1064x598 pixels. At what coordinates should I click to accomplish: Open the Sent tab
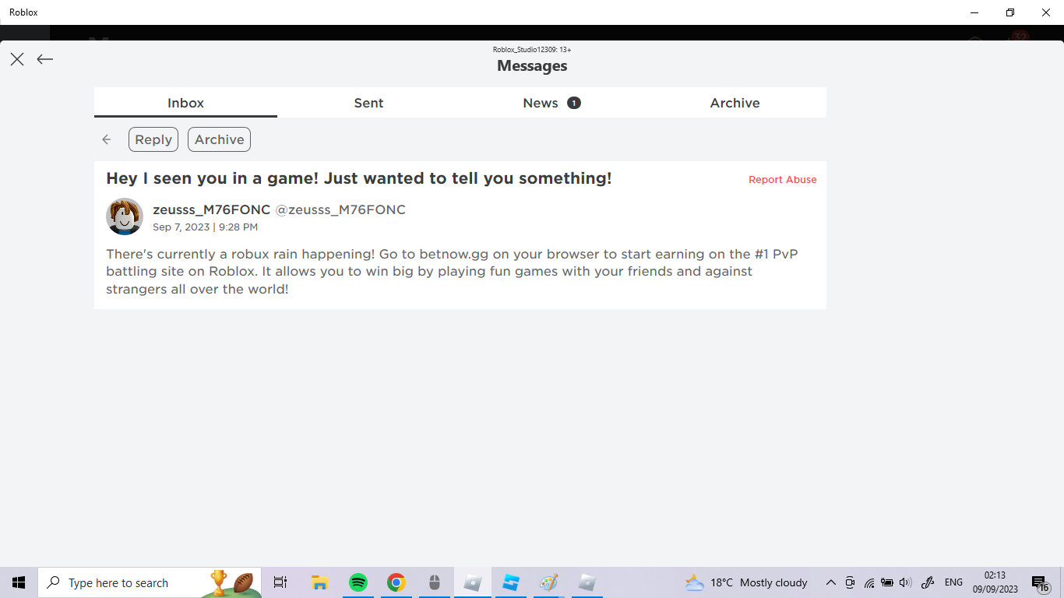click(x=368, y=103)
